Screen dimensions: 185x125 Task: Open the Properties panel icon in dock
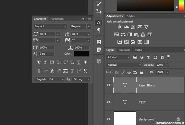(99, 42)
